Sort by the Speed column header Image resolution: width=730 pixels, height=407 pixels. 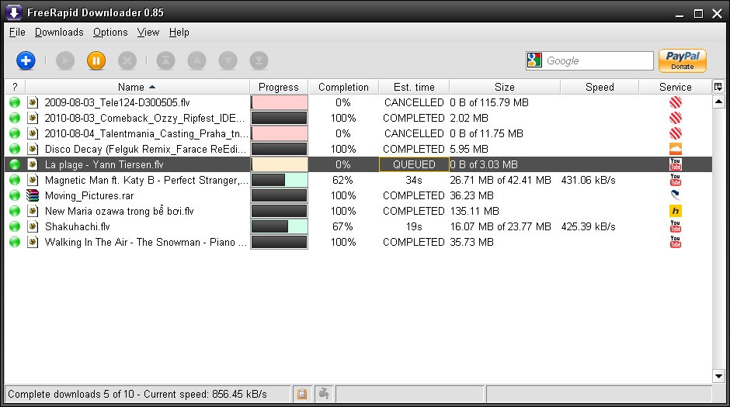click(x=600, y=87)
